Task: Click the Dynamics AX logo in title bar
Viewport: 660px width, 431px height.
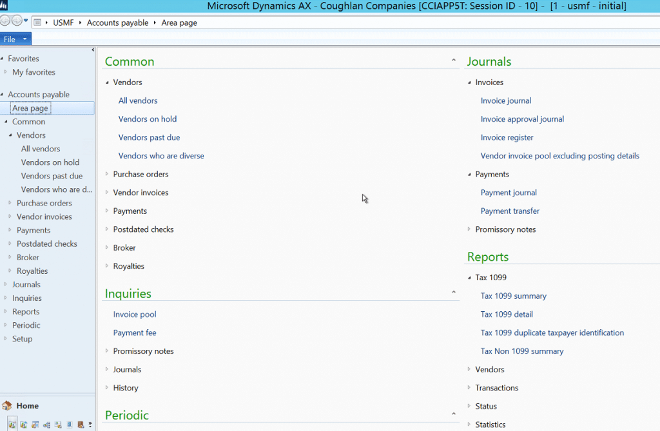Action: pos(4,5)
